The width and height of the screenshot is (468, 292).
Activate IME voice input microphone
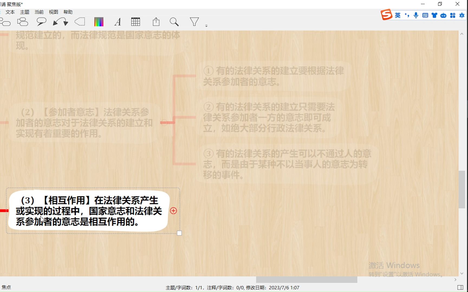click(x=416, y=15)
